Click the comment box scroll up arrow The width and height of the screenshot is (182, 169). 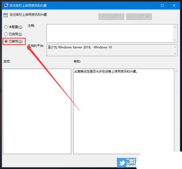coord(175,27)
